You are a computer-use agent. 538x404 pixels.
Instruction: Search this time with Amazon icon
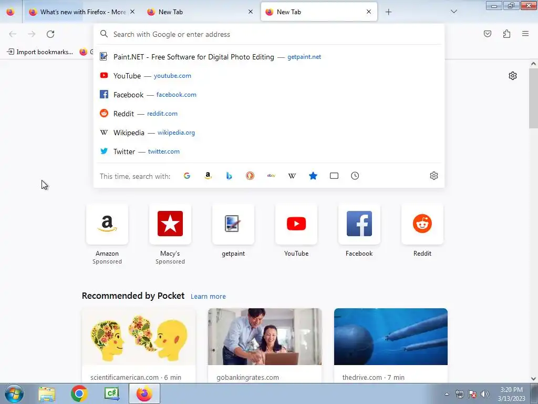(208, 176)
